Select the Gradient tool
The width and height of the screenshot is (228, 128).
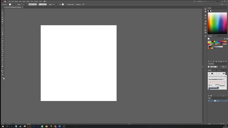tap(2, 51)
